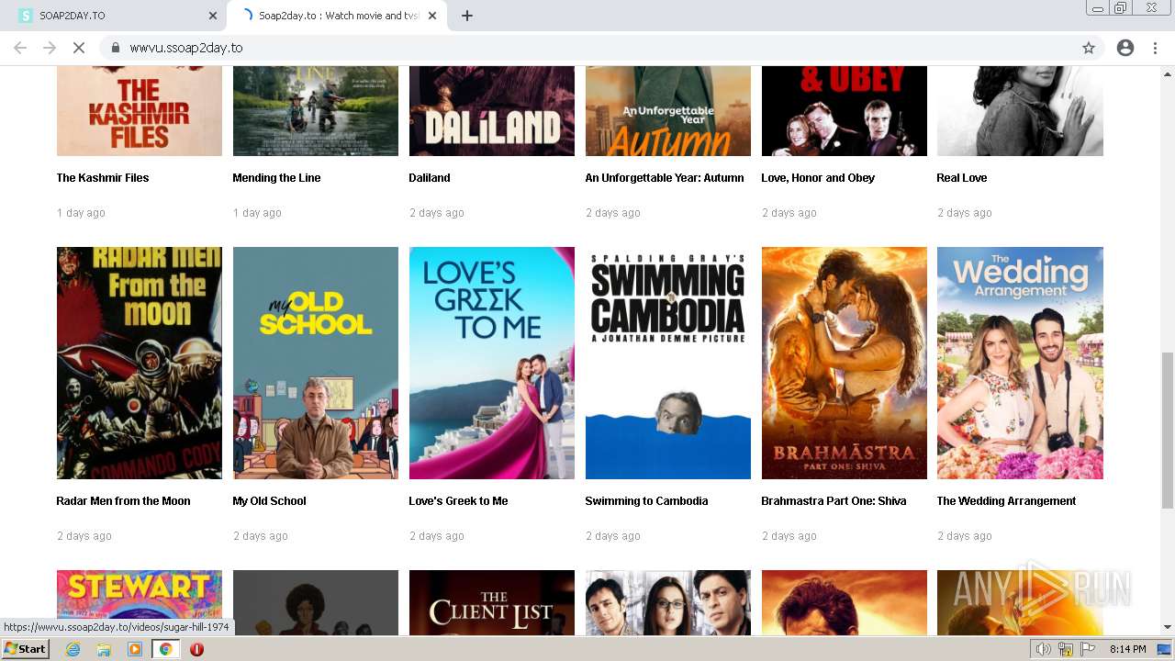Open the Windows Start menu
Screen dimensions: 1175x661
pyautogui.click(x=25, y=649)
